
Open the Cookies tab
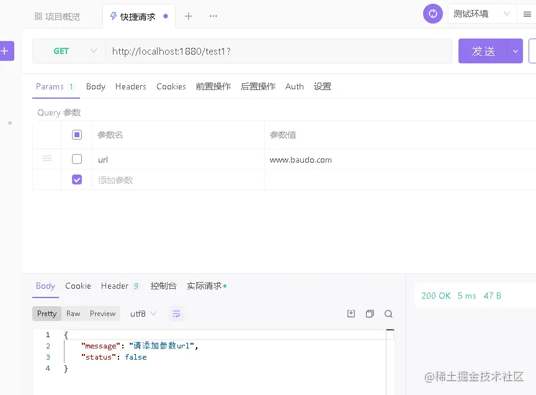[171, 86]
